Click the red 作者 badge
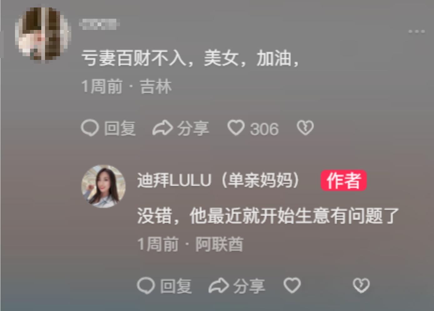 tap(344, 180)
